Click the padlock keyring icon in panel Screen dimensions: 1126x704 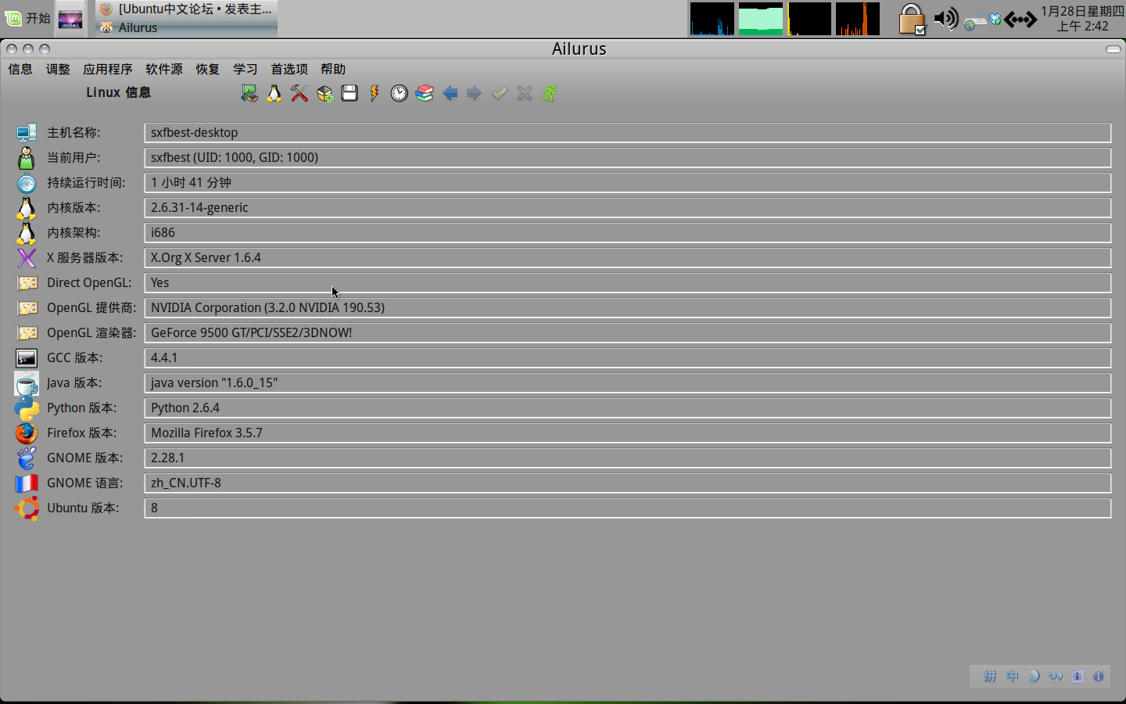(x=911, y=20)
